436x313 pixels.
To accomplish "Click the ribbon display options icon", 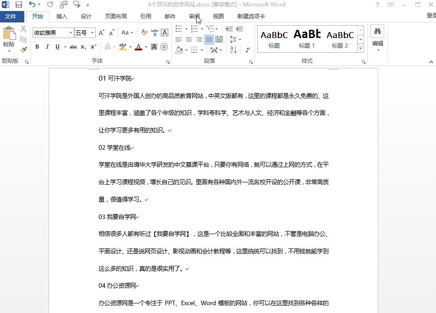I will click(391, 5).
